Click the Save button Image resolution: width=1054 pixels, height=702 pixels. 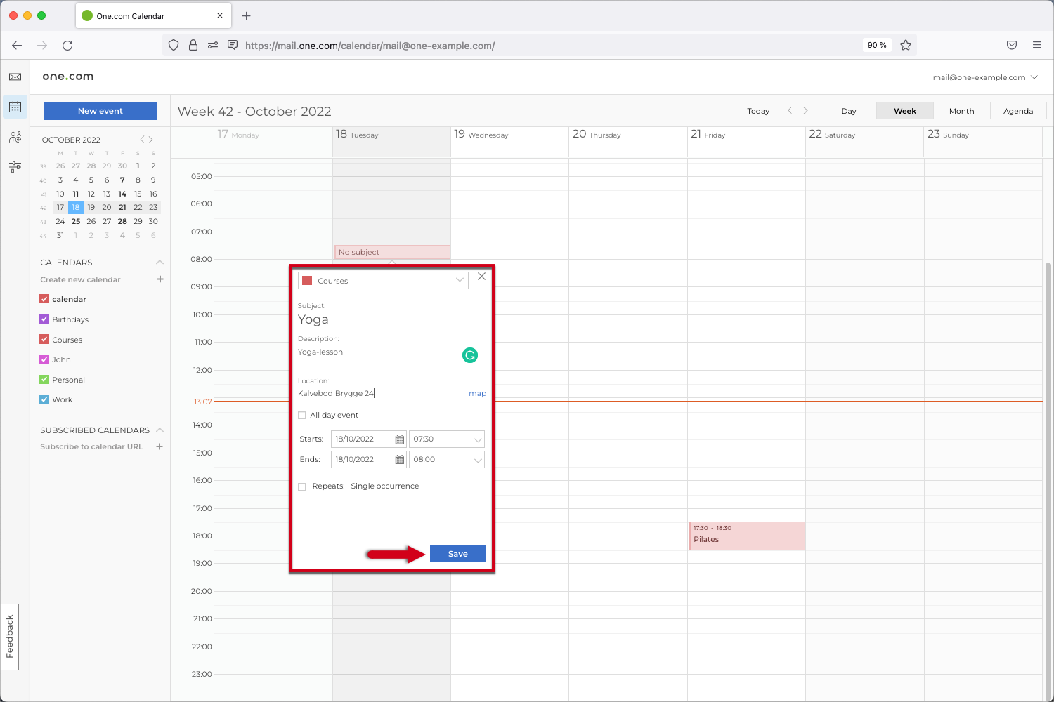[458, 554]
